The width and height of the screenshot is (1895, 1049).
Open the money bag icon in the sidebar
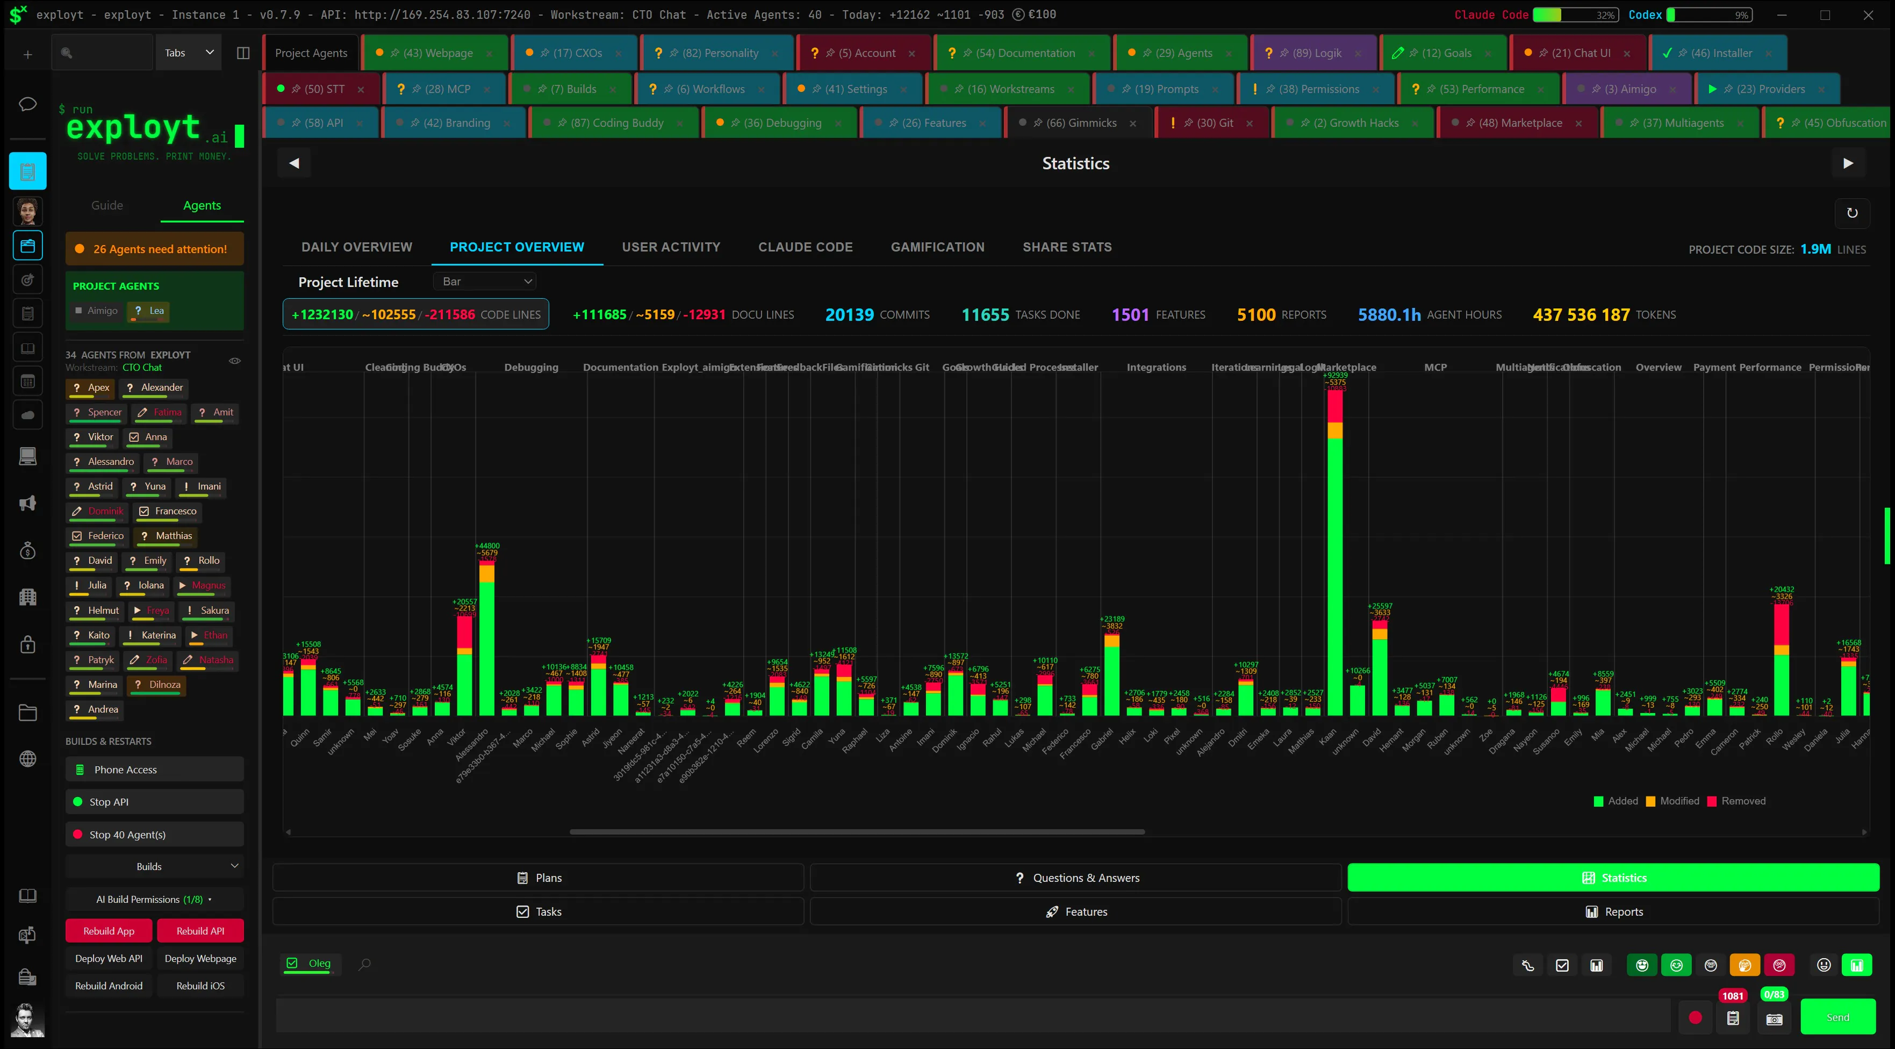[x=27, y=550]
